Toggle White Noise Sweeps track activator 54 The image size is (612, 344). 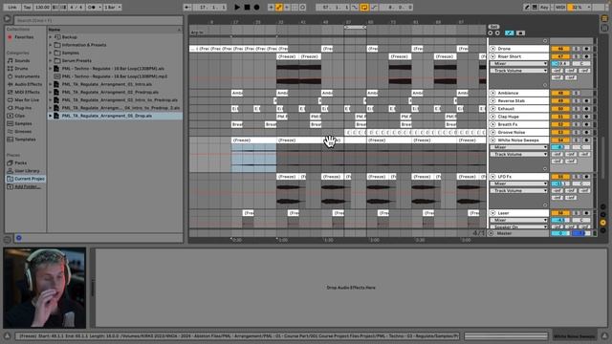560,140
